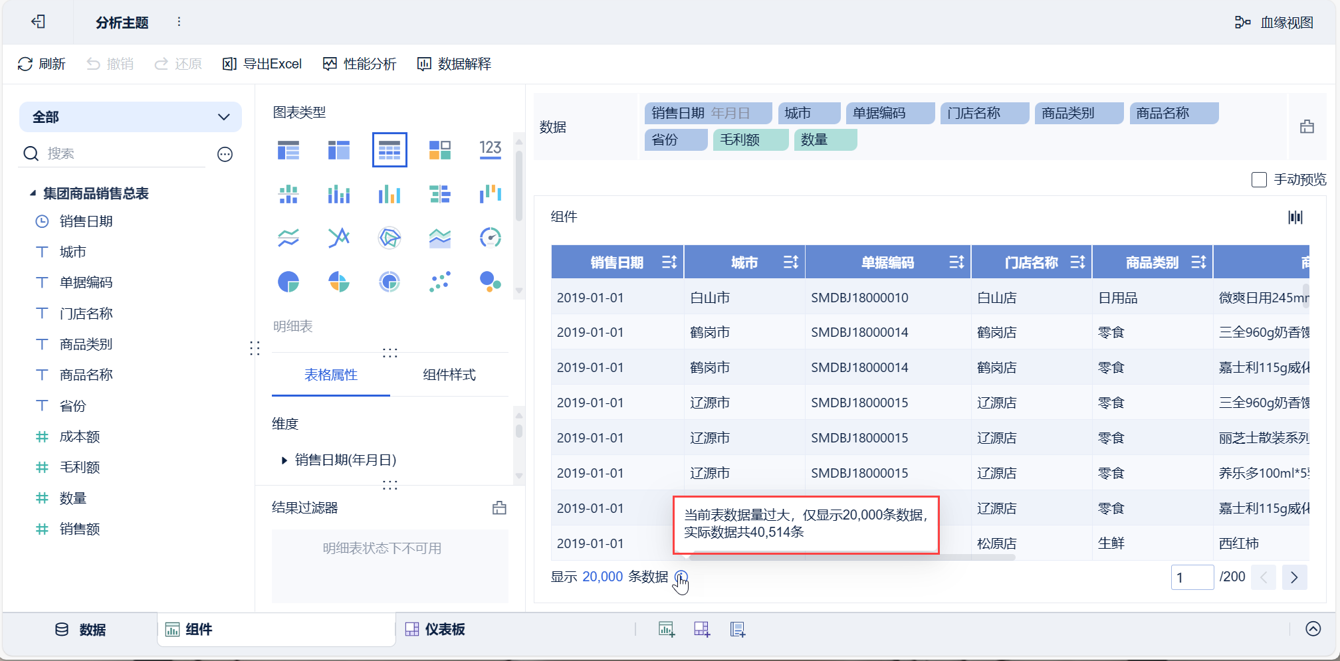Open the three-dot menu next to 分析主题
The width and height of the screenshot is (1340, 661).
pyautogui.click(x=179, y=22)
